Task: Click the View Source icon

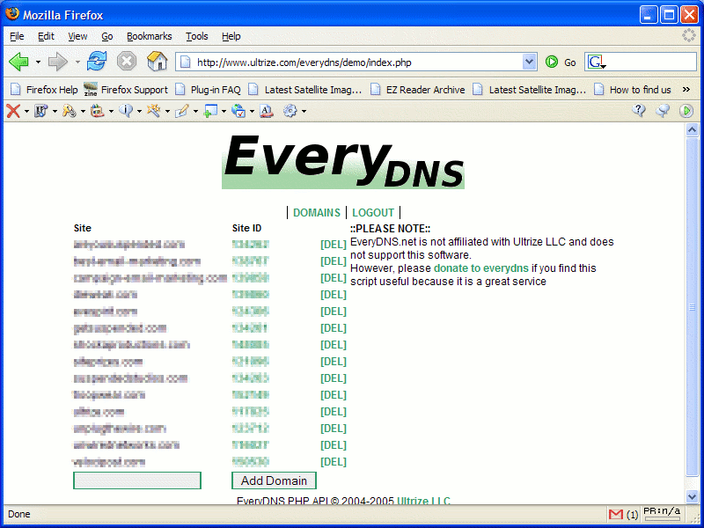Action: coord(267,111)
